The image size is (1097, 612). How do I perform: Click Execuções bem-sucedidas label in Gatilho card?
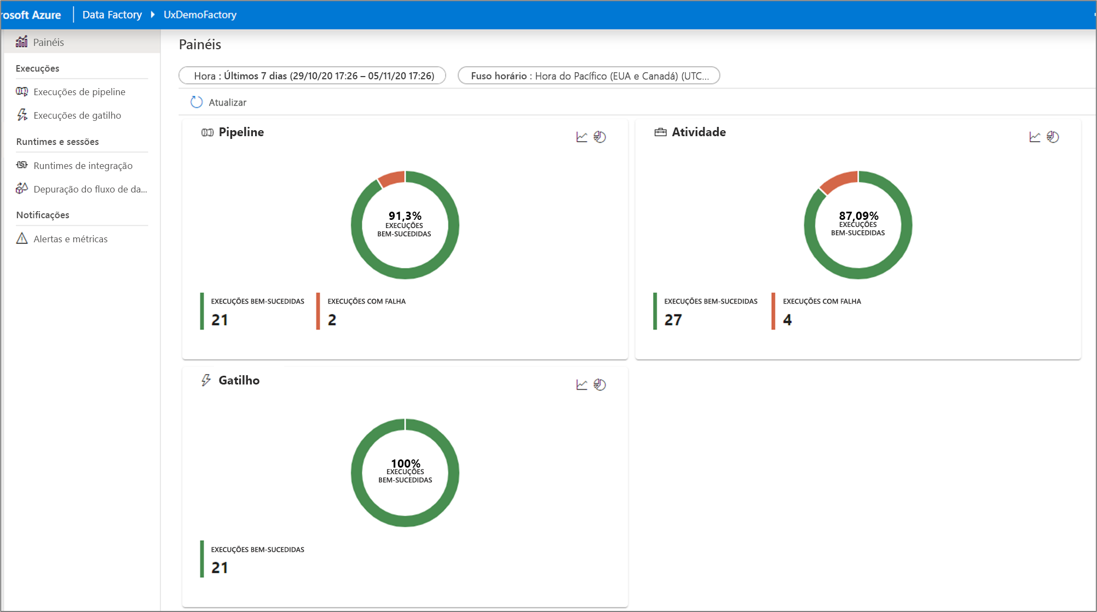tap(257, 550)
